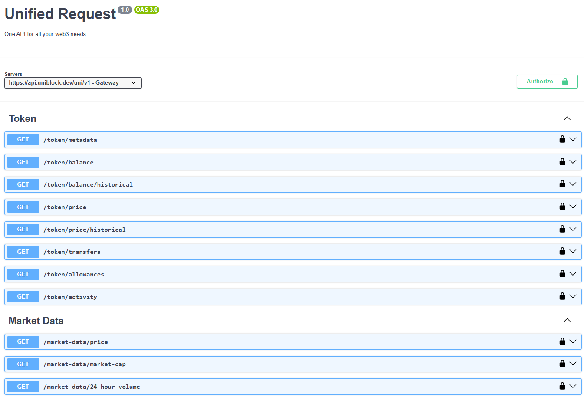The image size is (584, 397).
Task: Click the /token/allowances path text
Action: click(74, 274)
